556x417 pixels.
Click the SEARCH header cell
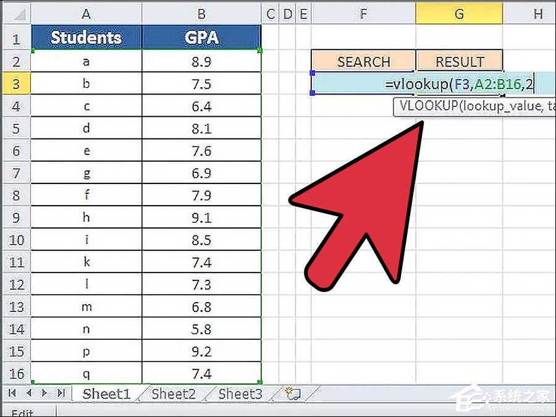coord(363,61)
